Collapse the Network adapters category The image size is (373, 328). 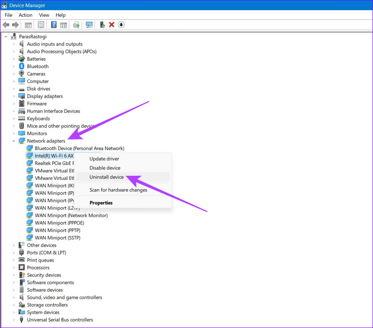(x=13, y=141)
